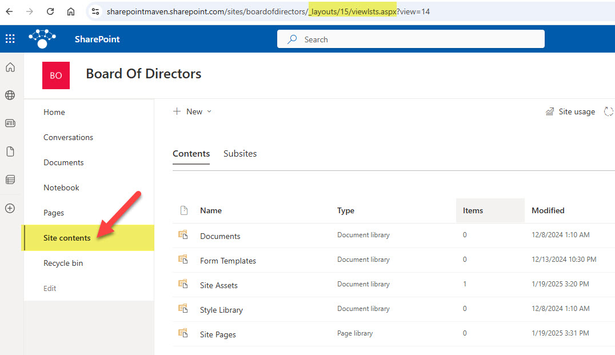The width and height of the screenshot is (615, 355).
Task: Click the 1/19/2025 3:20 PM modified date
Action: (x=561, y=284)
